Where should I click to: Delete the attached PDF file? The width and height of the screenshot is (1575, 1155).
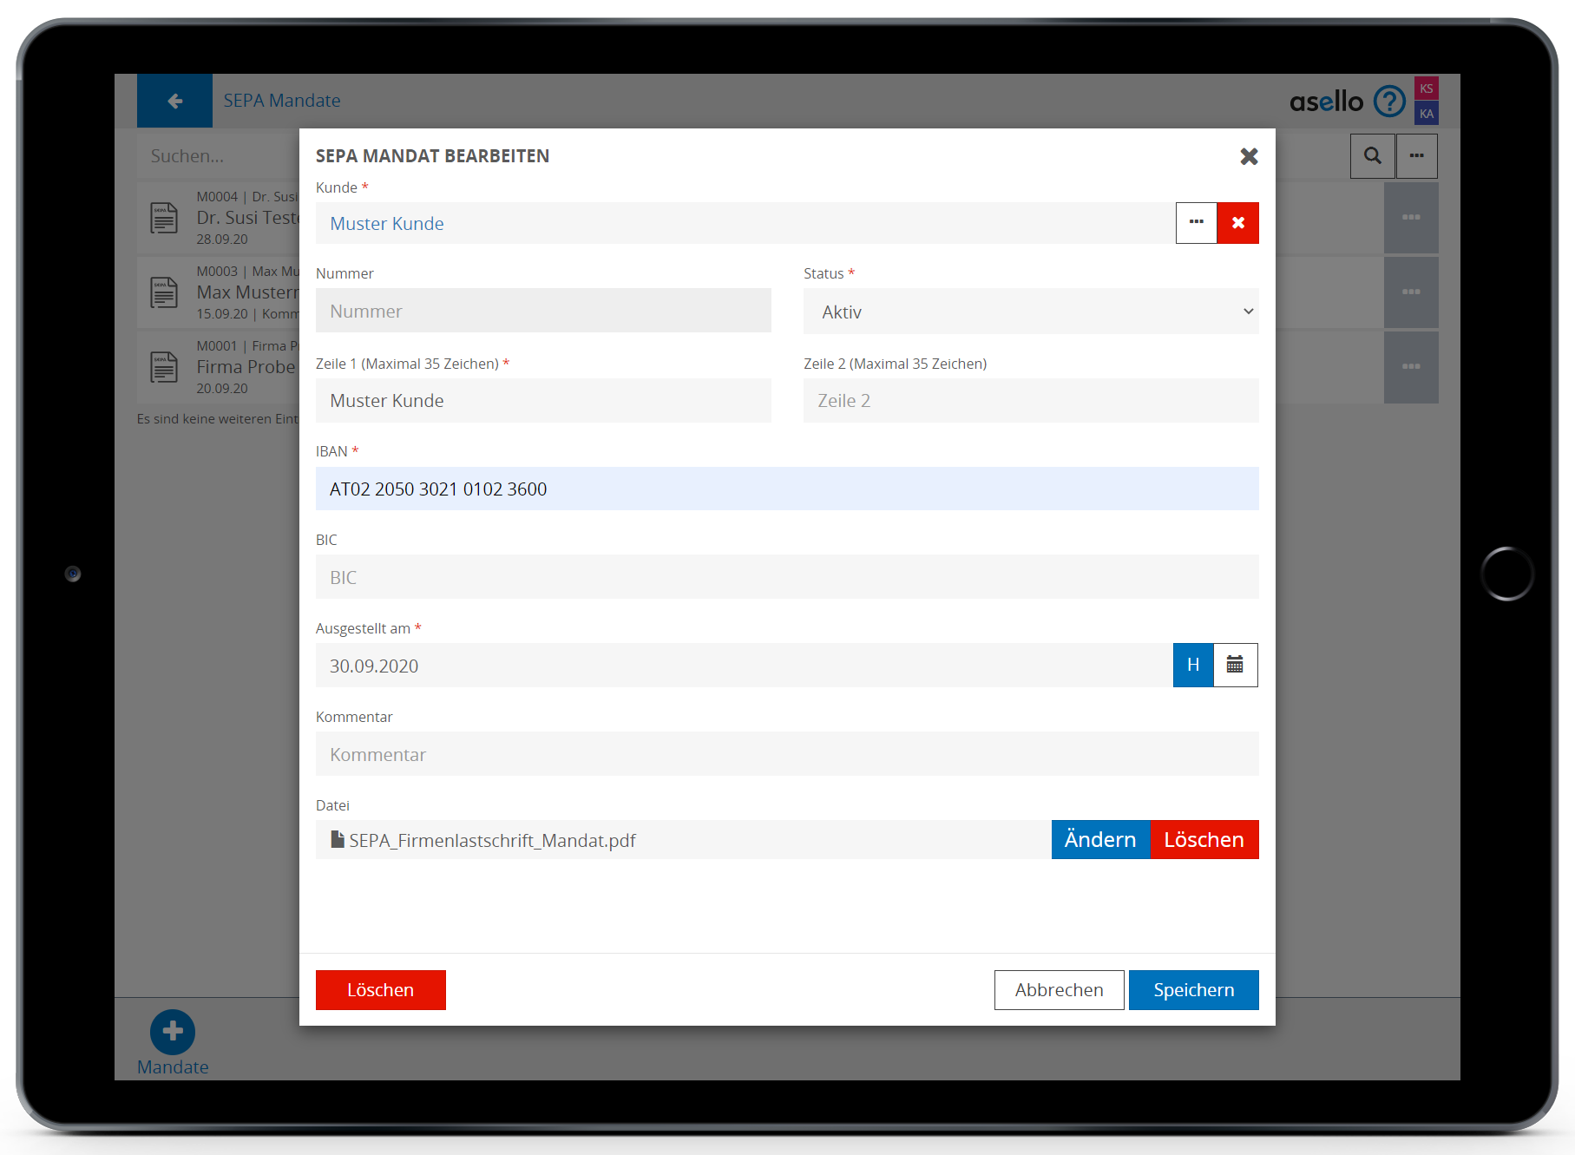[x=1204, y=840]
